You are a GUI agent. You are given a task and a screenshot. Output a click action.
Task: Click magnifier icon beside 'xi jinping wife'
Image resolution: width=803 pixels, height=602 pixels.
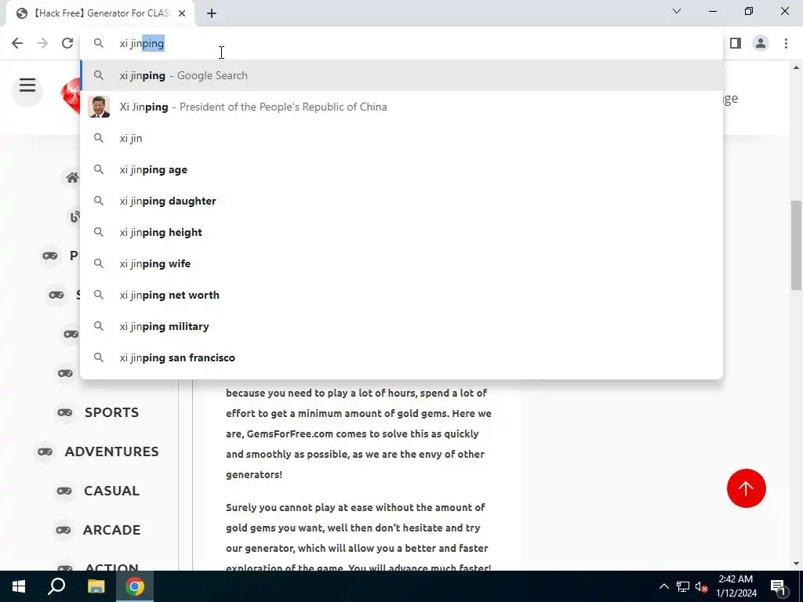click(x=99, y=263)
